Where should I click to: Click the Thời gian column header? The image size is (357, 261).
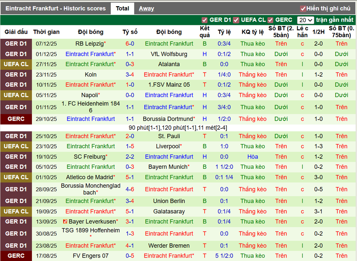(x=46, y=32)
